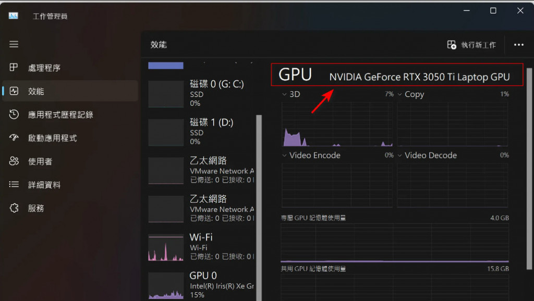
Task: Click the 共用 GPU 記憶體使用量 label
Action: pos(313,269)
